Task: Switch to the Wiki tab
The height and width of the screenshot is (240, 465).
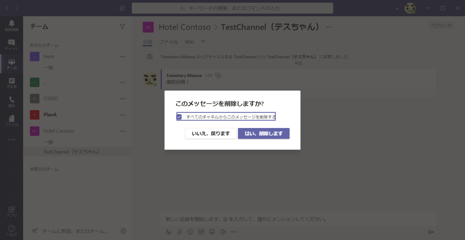Action: click(x=189, y=42)
